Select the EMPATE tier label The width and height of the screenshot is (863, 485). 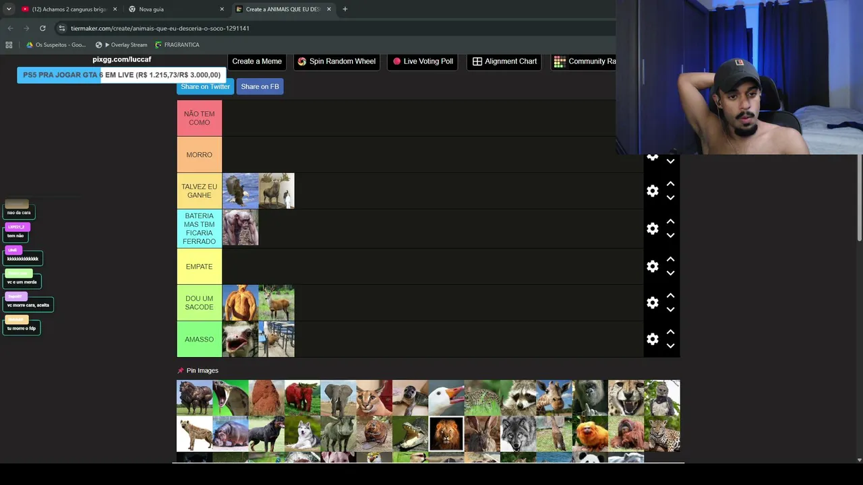(200, 267)
